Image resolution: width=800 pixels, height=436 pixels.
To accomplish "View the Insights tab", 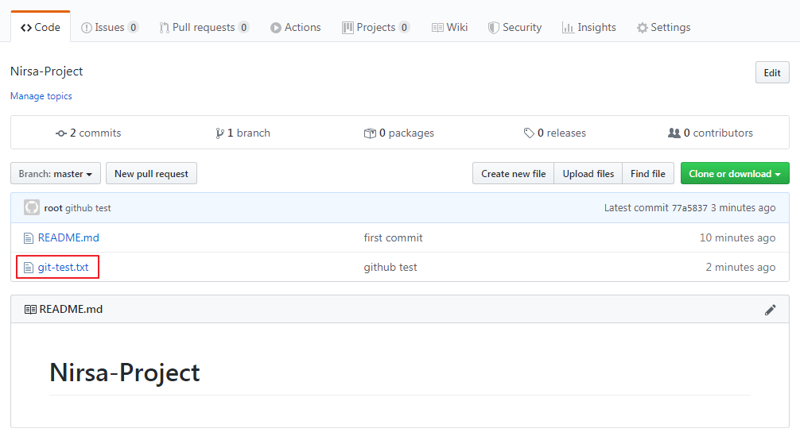I will [x=588, y=28].
